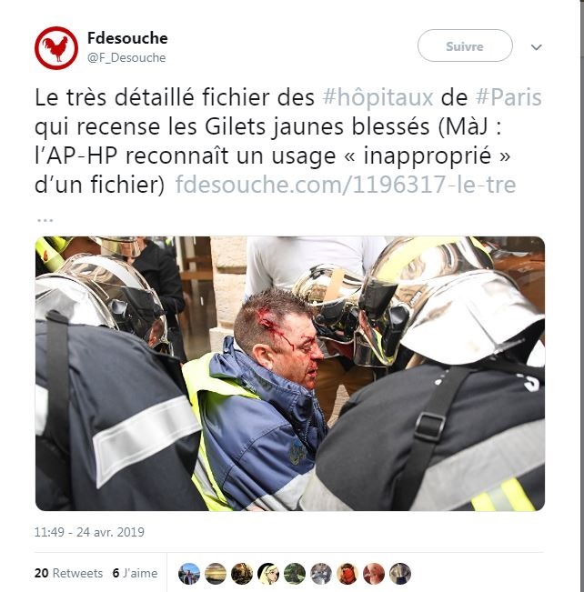Open liker avatar with blonde cartoon woman
Viewport: 584px width, 592px height.
(x=268, y=574)
